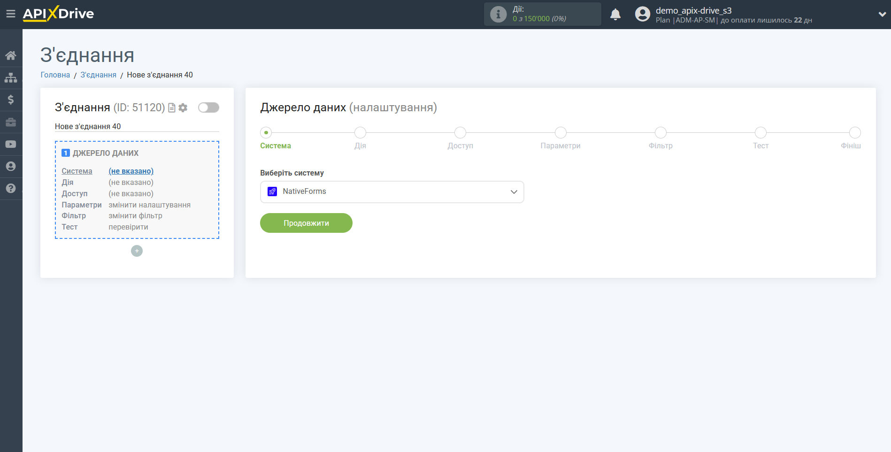Click the plus button to add block
The height and width of the screenshot is (452, 891).
137,251
